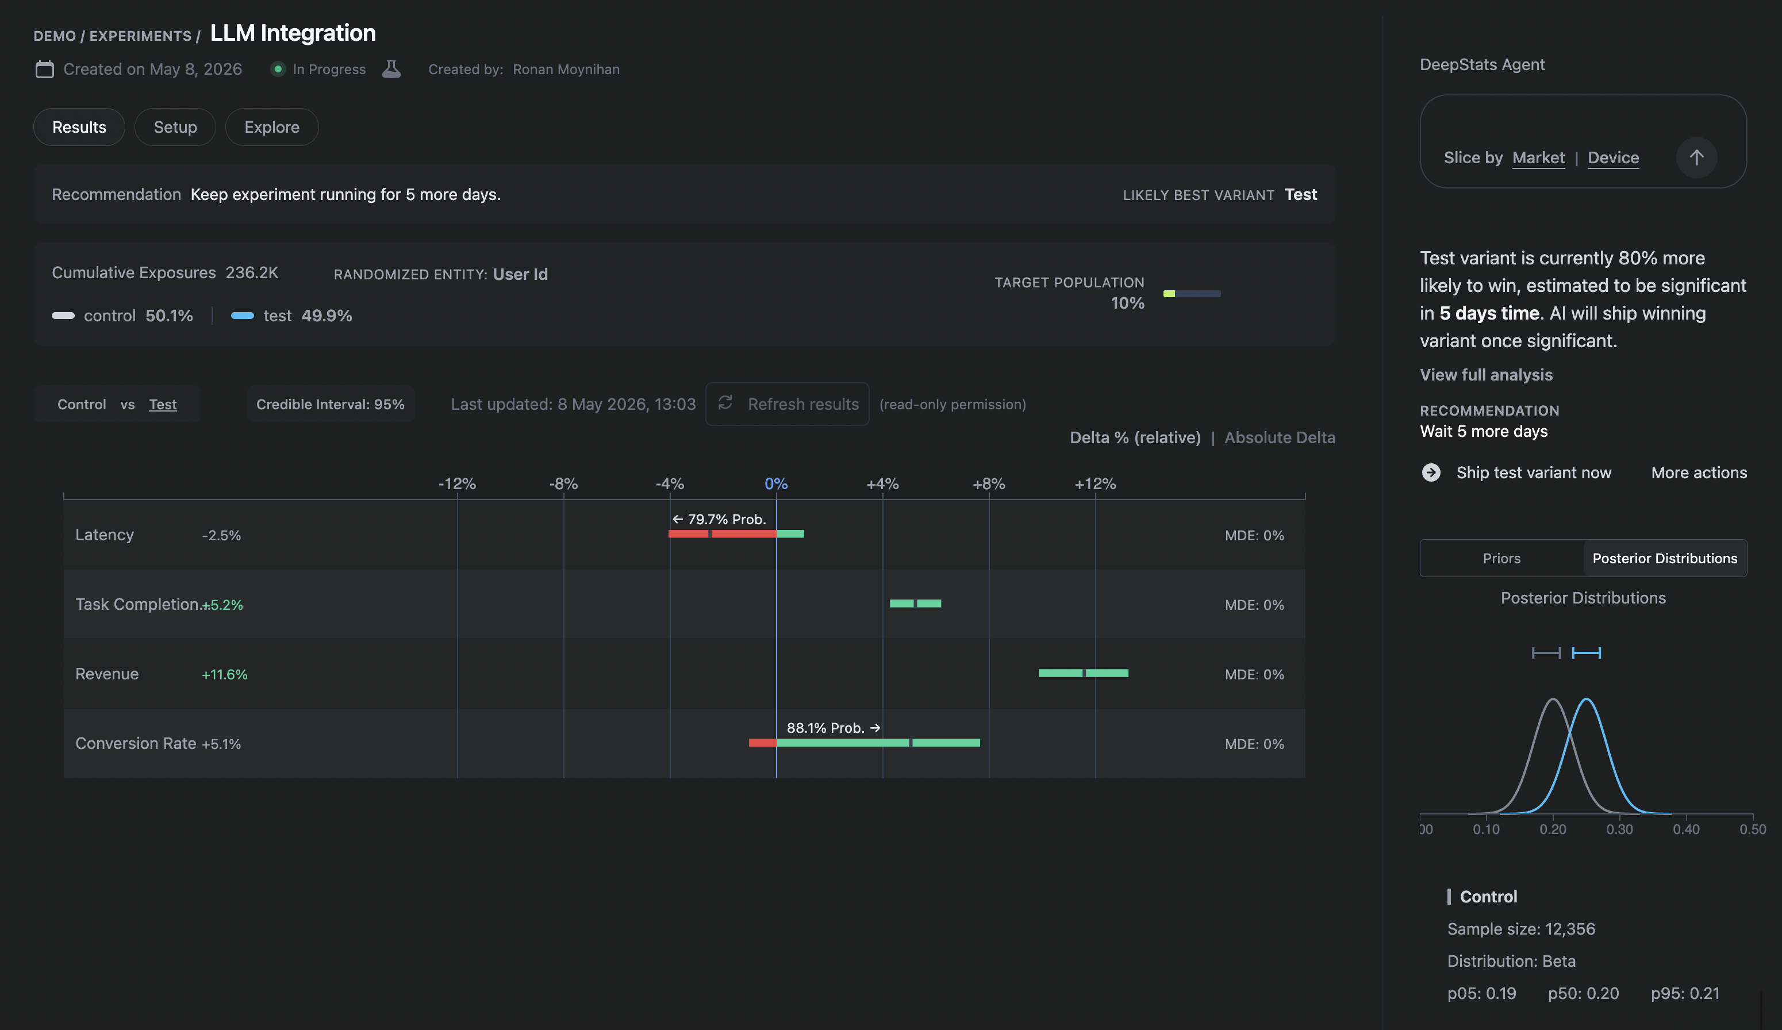Click the Revenue metric label
Image resolution: width=1782 pixels, height=1030 pixels.
[x=107, y=674]
